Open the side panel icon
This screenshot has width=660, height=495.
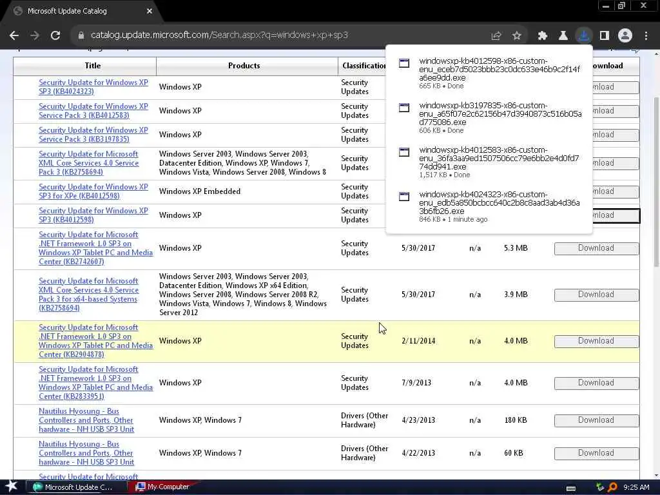coord(605,36)
